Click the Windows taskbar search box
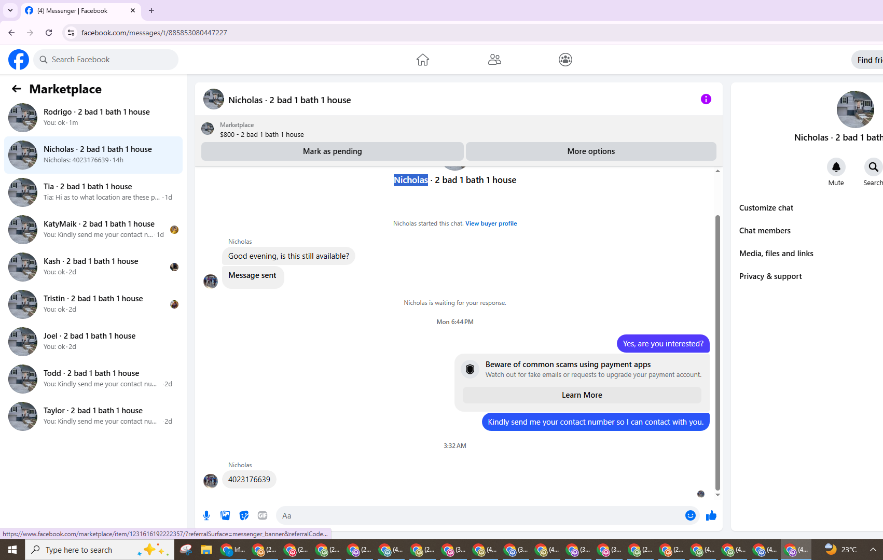Screen dimensions: 883x560 tap(100, 550)
